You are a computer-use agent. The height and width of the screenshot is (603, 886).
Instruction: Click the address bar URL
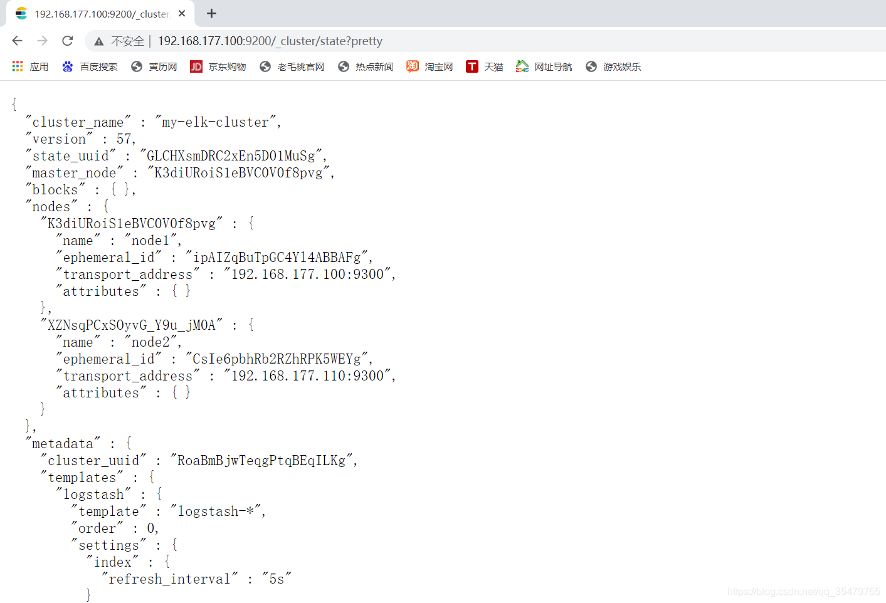(270, 41)
